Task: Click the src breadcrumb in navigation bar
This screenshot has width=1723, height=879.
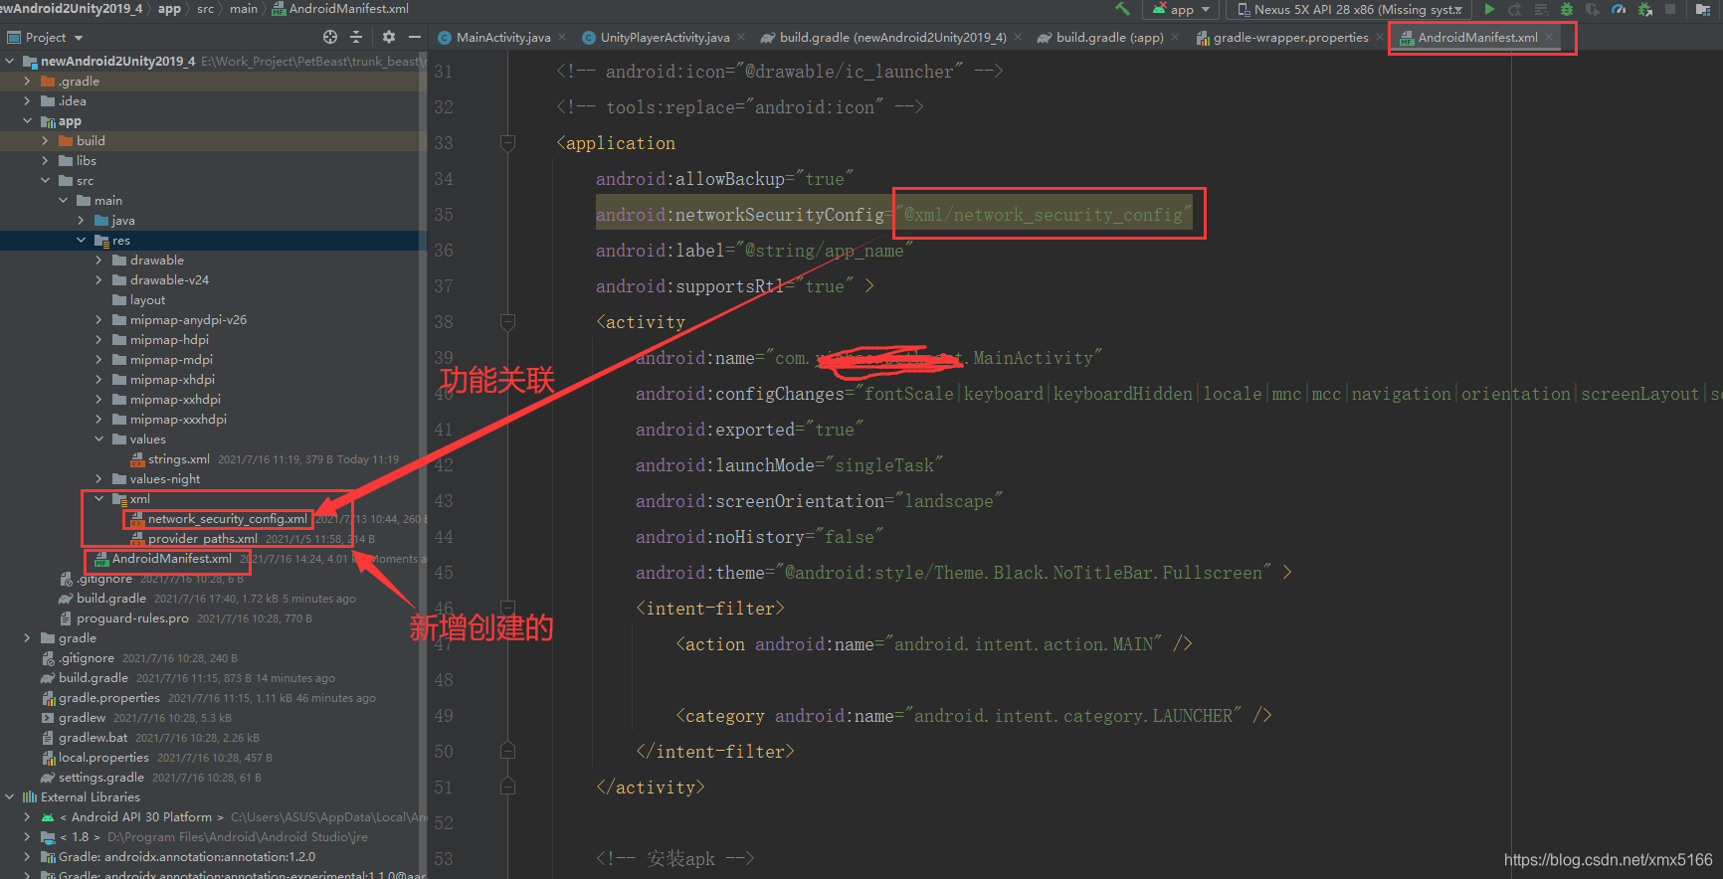Action: (205, 9)
